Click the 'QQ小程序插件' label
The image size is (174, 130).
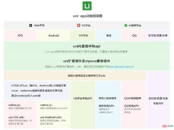tap(133, 98)
